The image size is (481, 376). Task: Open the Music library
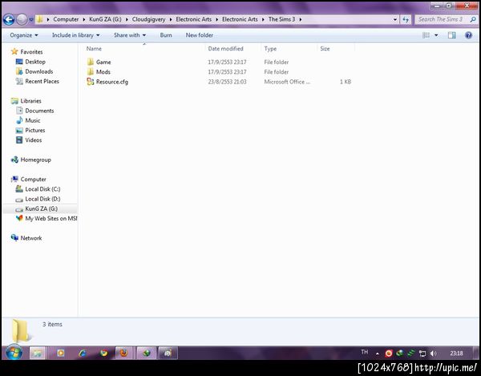tap(33, 120)
